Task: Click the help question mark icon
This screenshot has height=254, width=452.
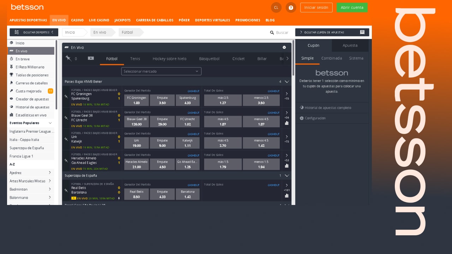Action: click(x=291, y=7)
